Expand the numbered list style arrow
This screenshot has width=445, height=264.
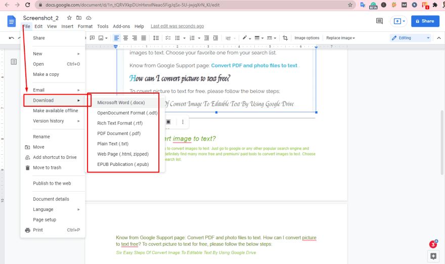199,38
